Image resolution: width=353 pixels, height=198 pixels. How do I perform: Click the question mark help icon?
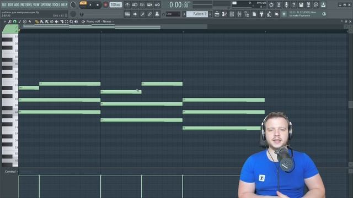(293, 5)
